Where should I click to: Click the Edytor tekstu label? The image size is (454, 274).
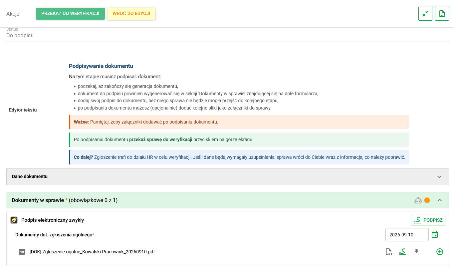23,110
